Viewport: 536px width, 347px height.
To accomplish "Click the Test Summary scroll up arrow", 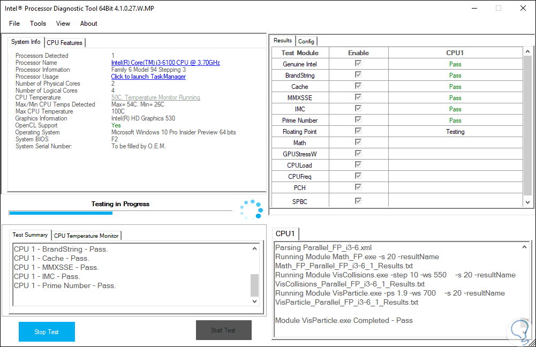I will 255,248.
